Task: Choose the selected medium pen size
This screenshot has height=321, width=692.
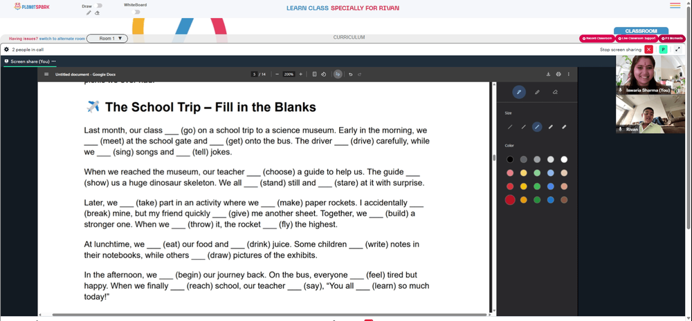Action: [x=537, y=127]
